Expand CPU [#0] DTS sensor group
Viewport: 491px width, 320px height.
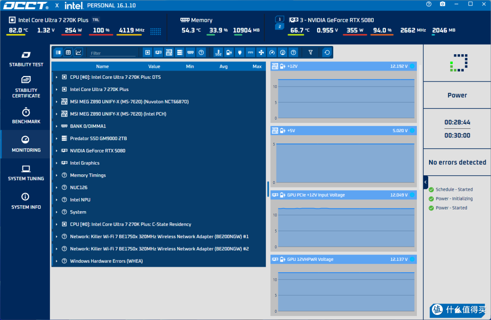tap(57, 77)
